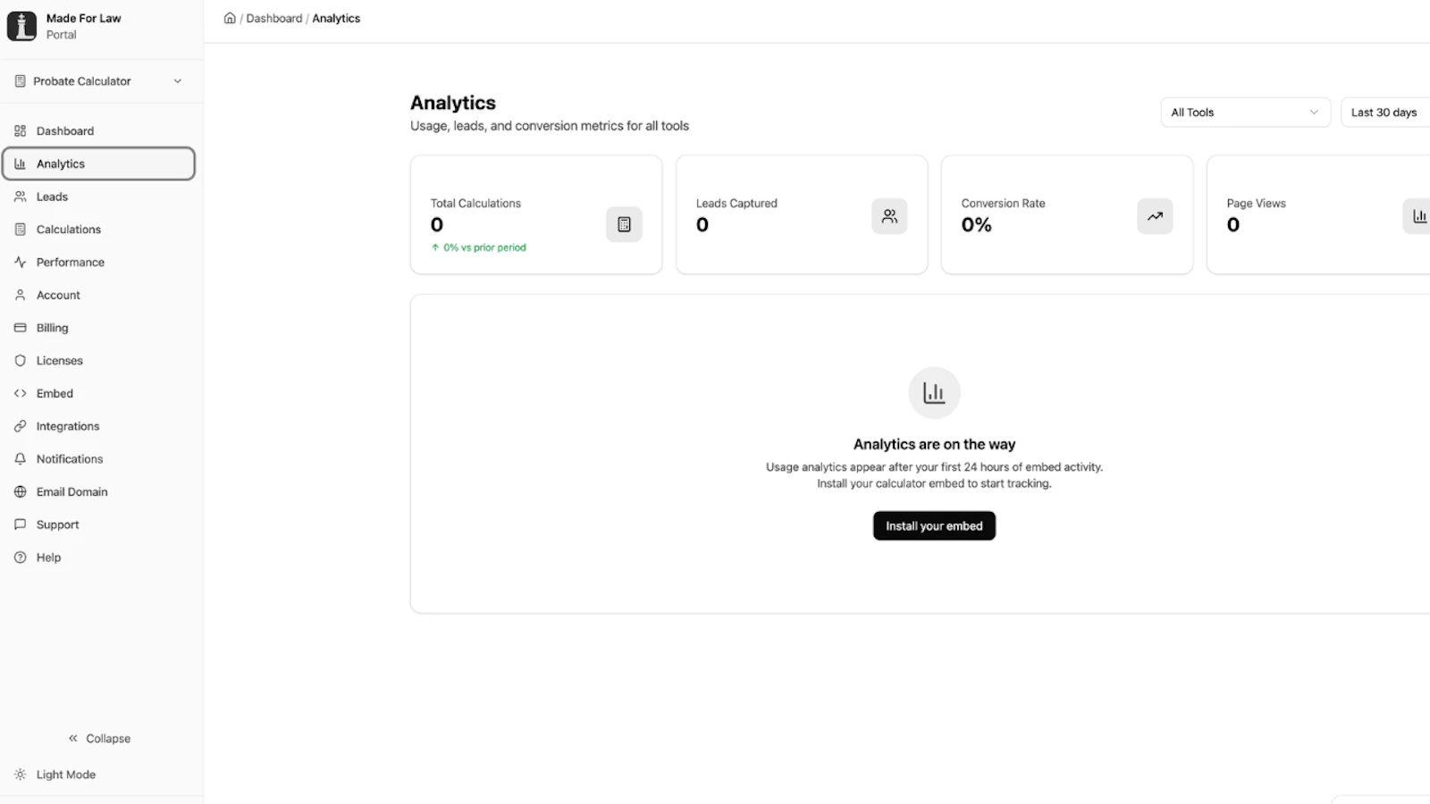Open Account settings page
Screen dimensions: 1430x804
coord(98,295)
